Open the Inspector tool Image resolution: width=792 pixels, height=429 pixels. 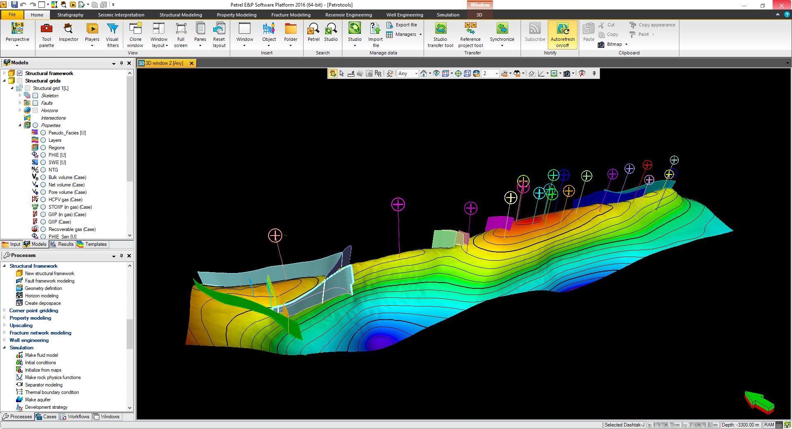[x=68, y=32]
